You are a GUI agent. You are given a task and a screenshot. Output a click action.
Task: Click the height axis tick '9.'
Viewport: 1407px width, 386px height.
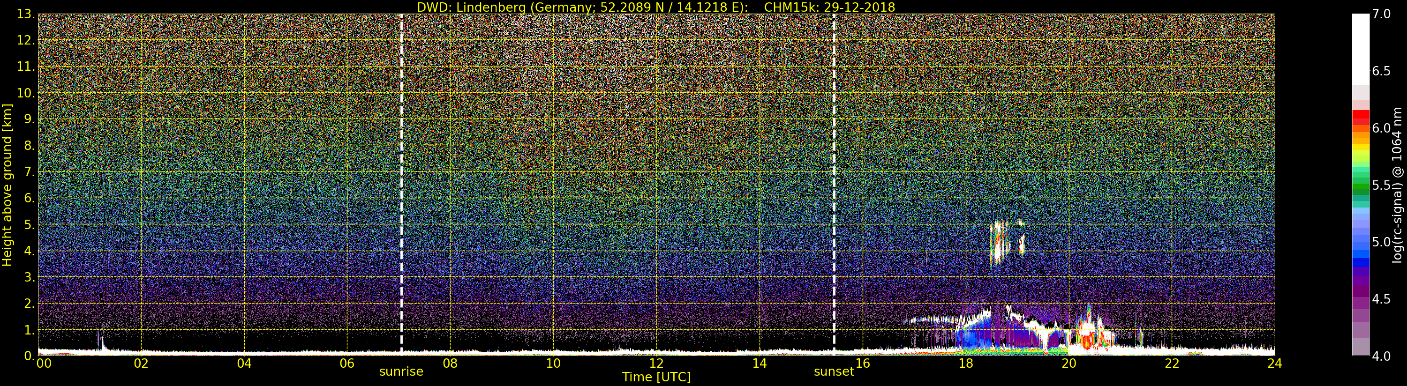point(30,119)
